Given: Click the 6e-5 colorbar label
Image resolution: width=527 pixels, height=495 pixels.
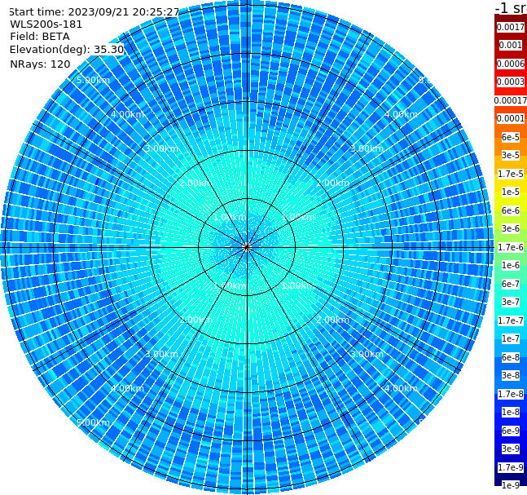Looking at the screenshot, I should tap(511, 137).
